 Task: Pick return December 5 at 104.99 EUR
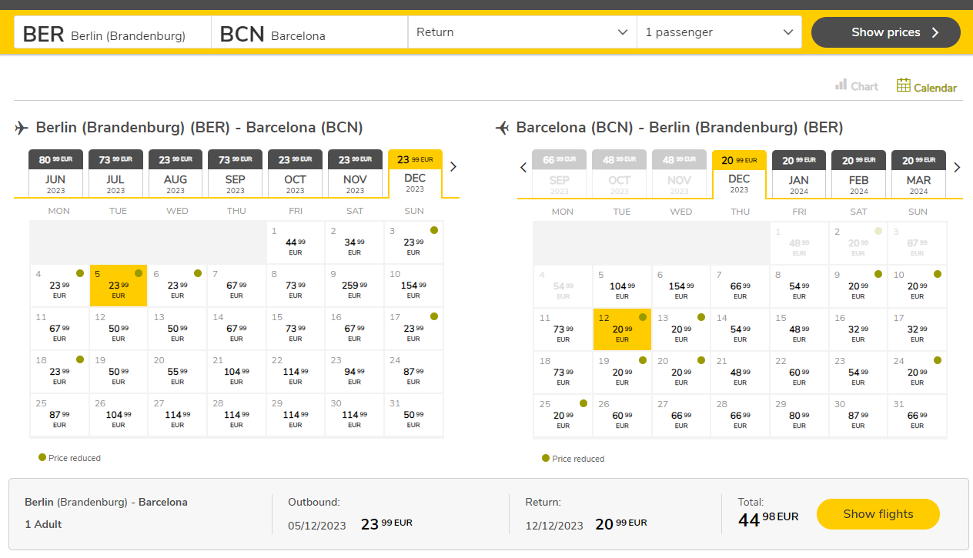pyautogui.click(x=622, y=286)
